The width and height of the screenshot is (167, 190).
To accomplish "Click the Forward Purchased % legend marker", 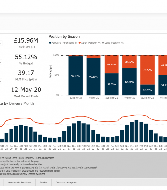I will [x=50, y=43].
